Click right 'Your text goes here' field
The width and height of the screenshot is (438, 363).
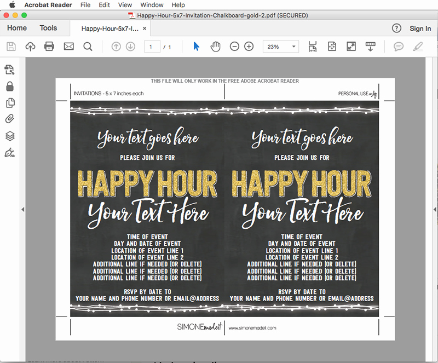point(302,138)
